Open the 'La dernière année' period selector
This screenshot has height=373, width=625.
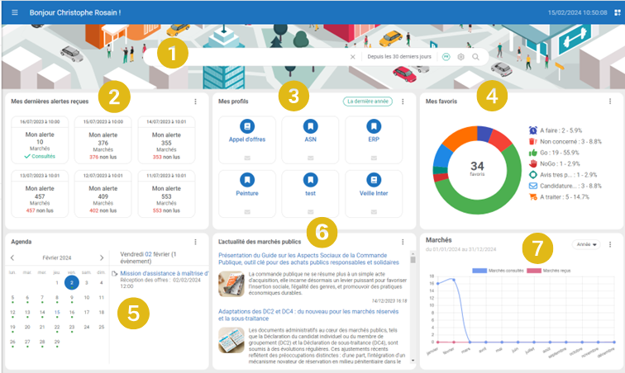(x=366, y=102)
